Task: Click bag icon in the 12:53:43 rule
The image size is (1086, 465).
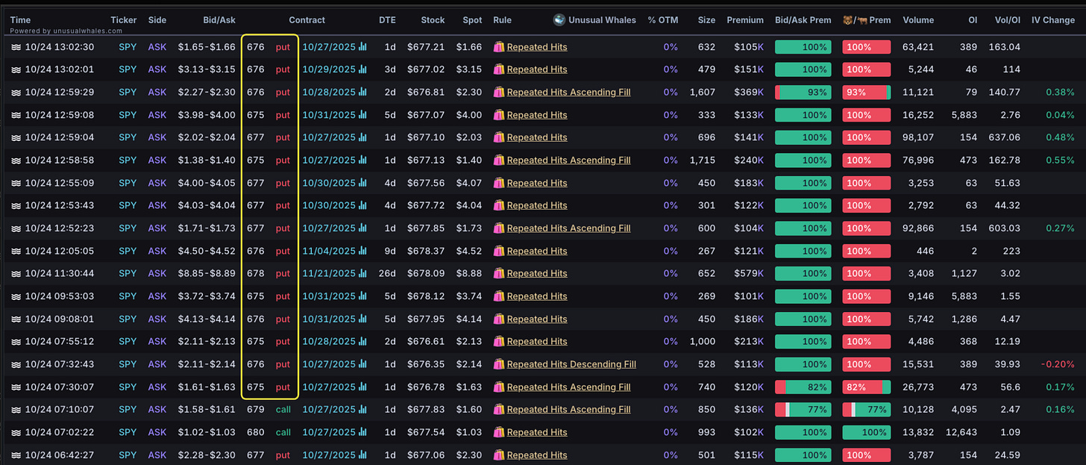Action: (499, 205)
